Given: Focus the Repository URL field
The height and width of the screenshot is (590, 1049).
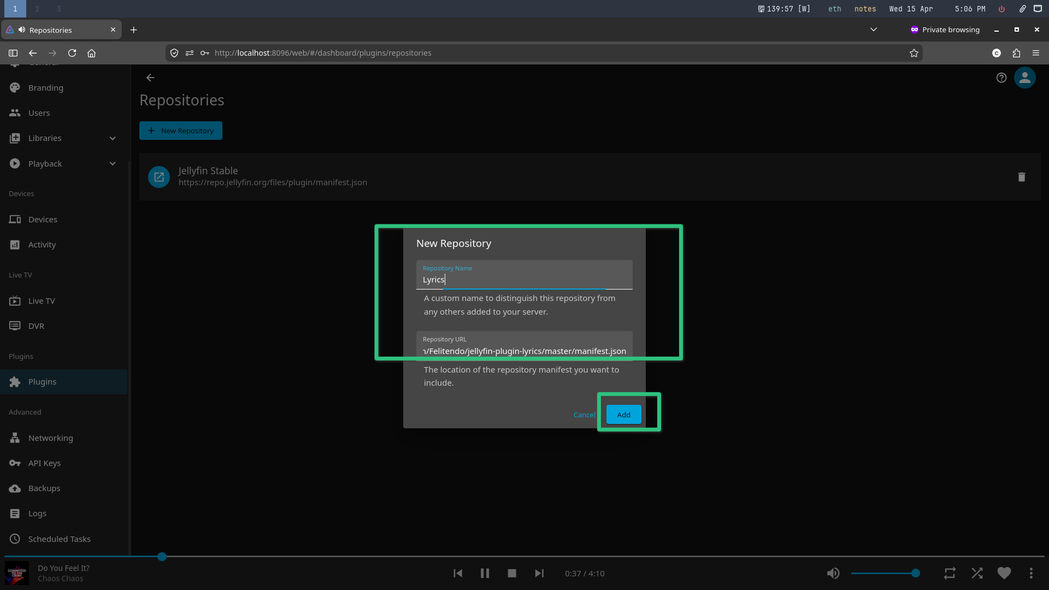Looking at the screenshot, I should [524, 346].
